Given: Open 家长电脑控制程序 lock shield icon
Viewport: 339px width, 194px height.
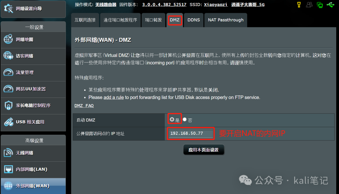Looking at the screenshot, I should pyautogui.click(x=8, y=105).
